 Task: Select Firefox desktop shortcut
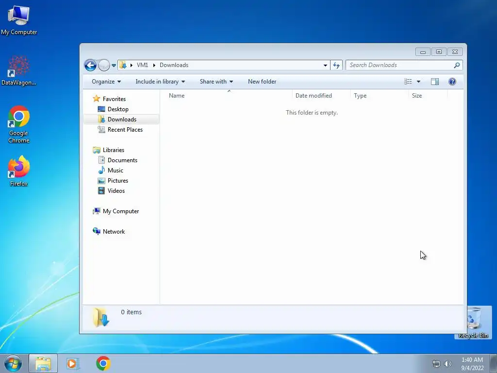[19, 171]
